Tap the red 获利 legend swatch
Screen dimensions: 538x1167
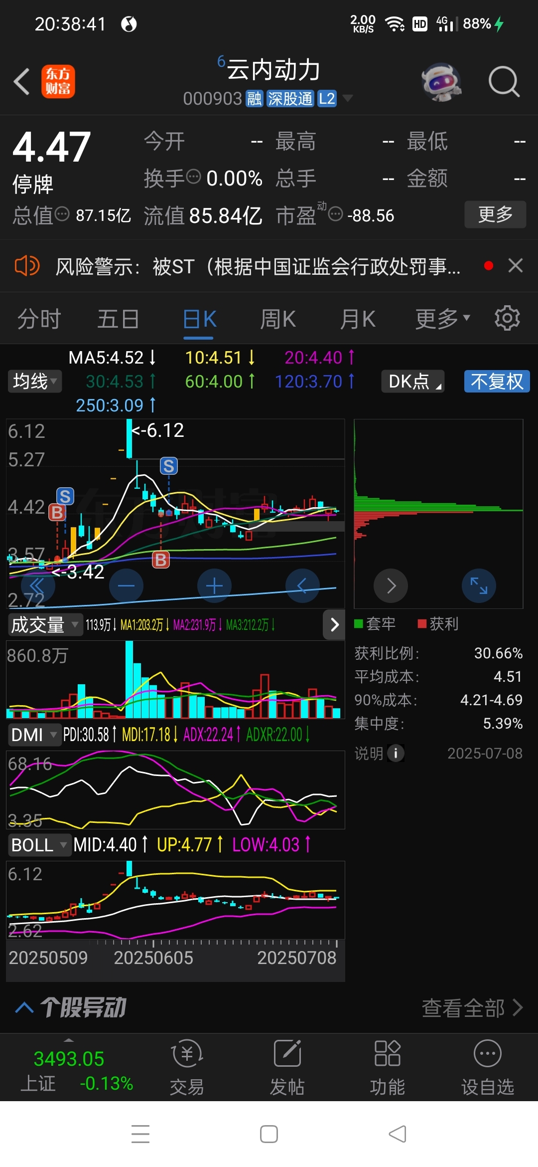coord(422,623)
